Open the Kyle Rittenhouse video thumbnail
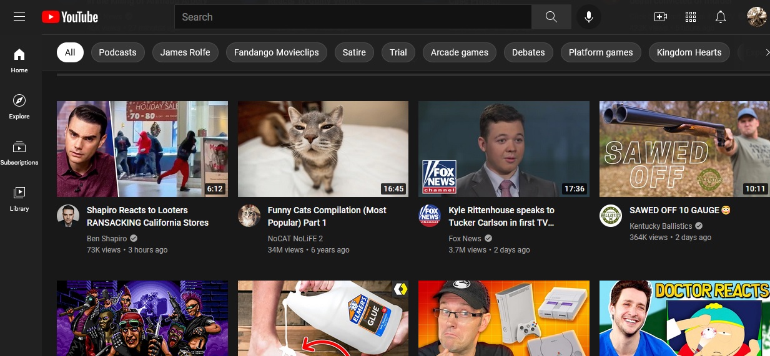The image size is (770, 356). click(x=504, y=149)
